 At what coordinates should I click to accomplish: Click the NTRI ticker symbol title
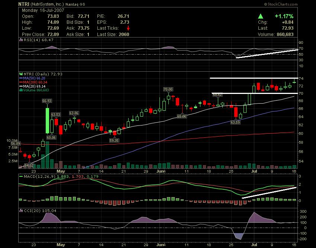coord(24,4)
